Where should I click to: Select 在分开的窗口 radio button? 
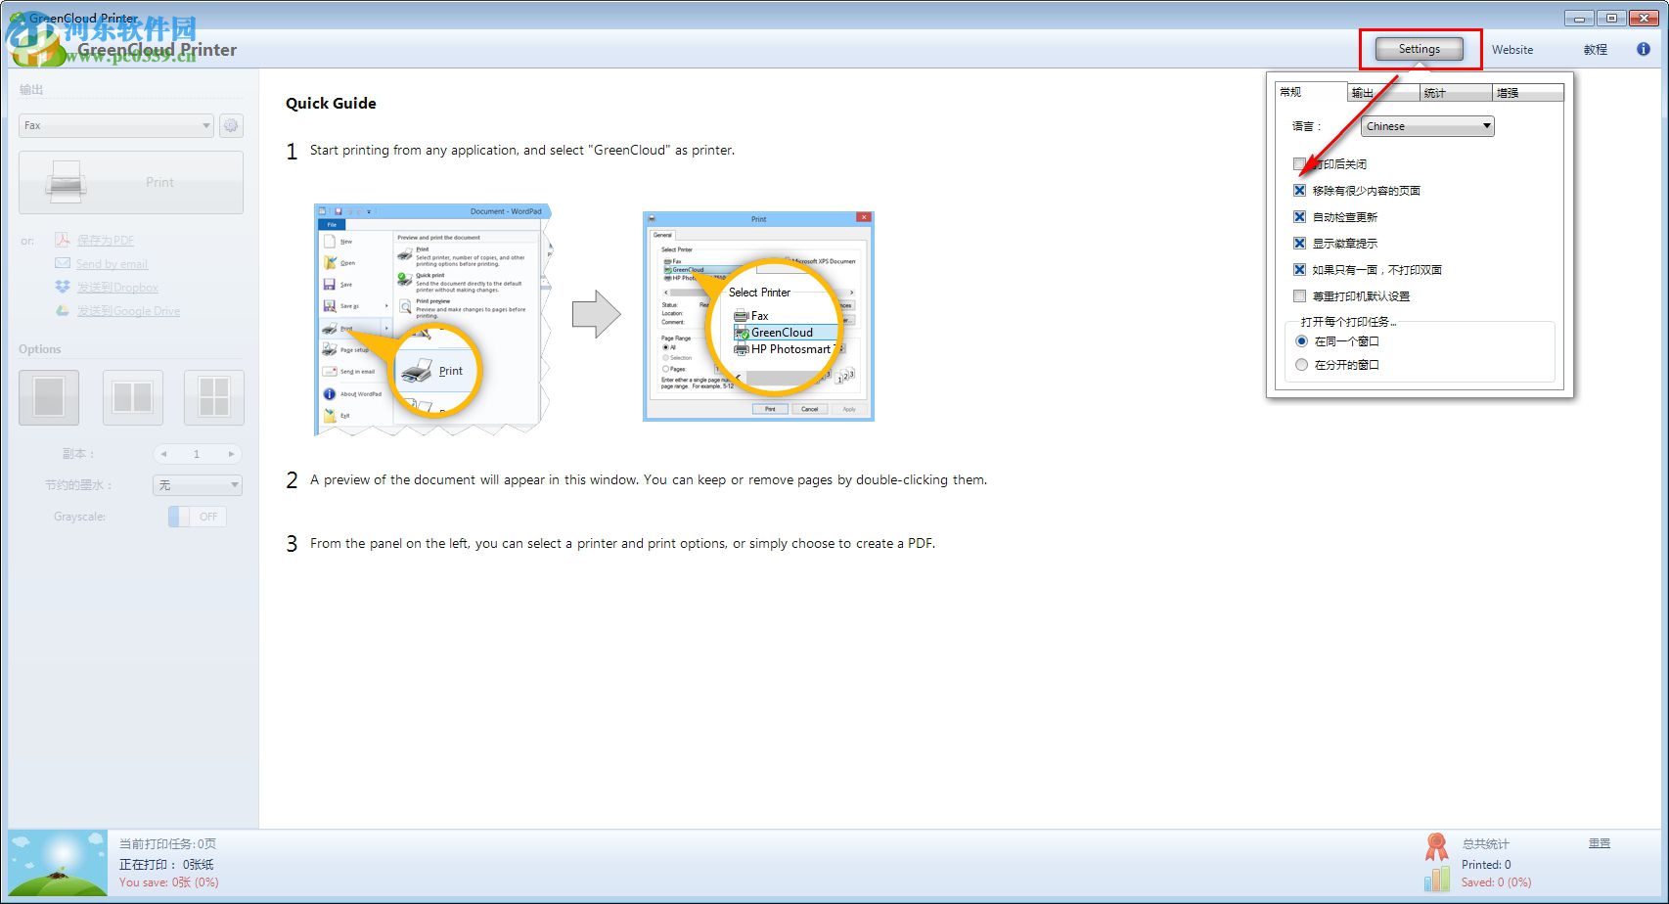tap(1301, 364)
